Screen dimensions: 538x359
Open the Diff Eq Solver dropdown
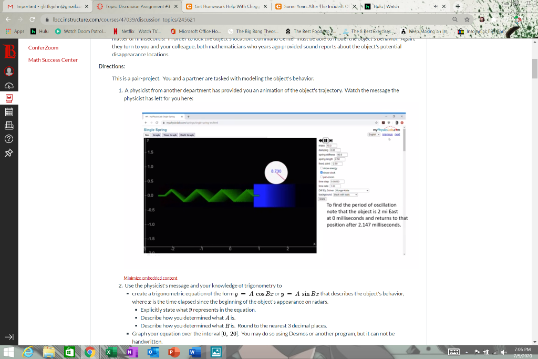[352, 190]
